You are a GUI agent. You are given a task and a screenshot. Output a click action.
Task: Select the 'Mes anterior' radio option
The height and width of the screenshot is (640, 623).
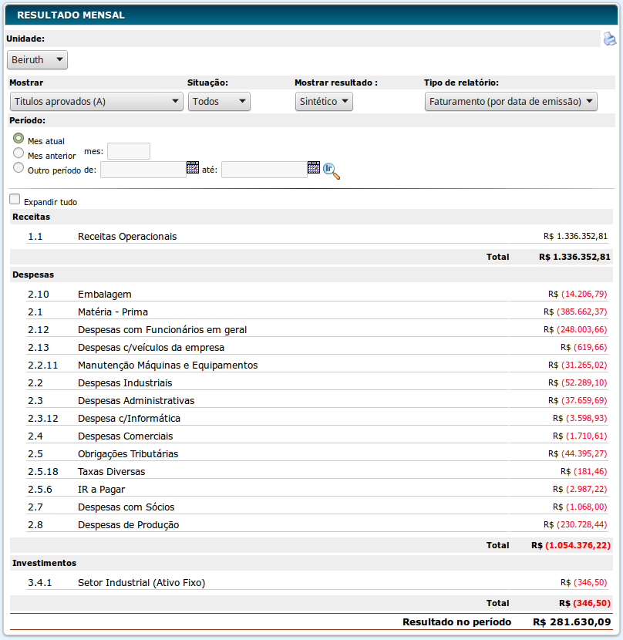(x=19, y=153)
